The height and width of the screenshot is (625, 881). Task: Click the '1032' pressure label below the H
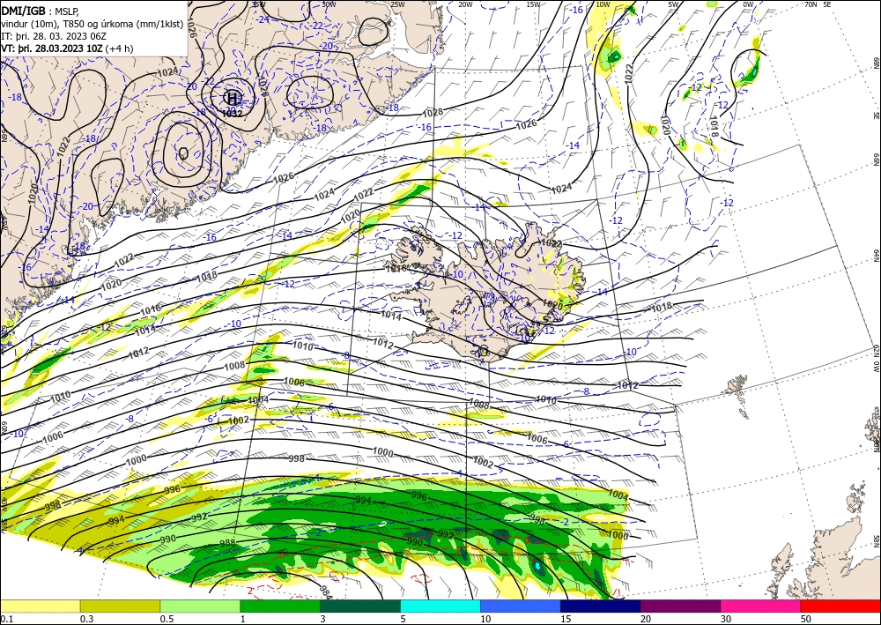(232, 113)
